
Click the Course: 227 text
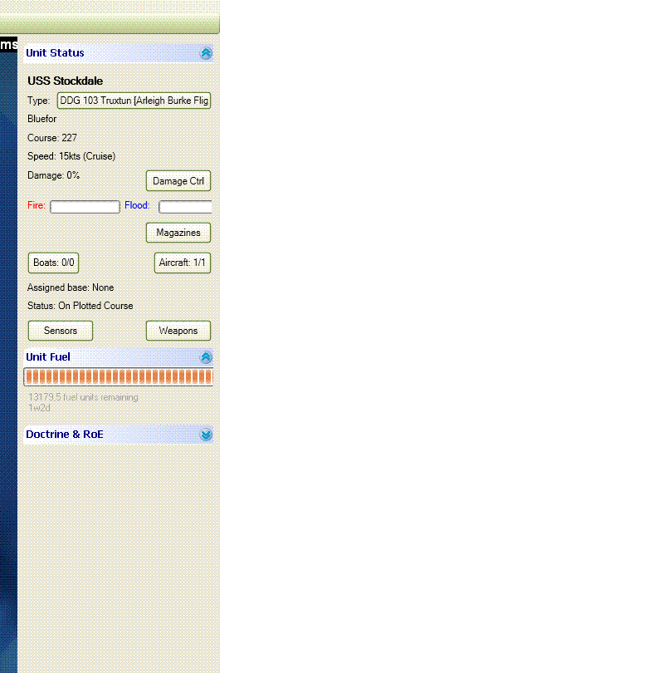52,138
